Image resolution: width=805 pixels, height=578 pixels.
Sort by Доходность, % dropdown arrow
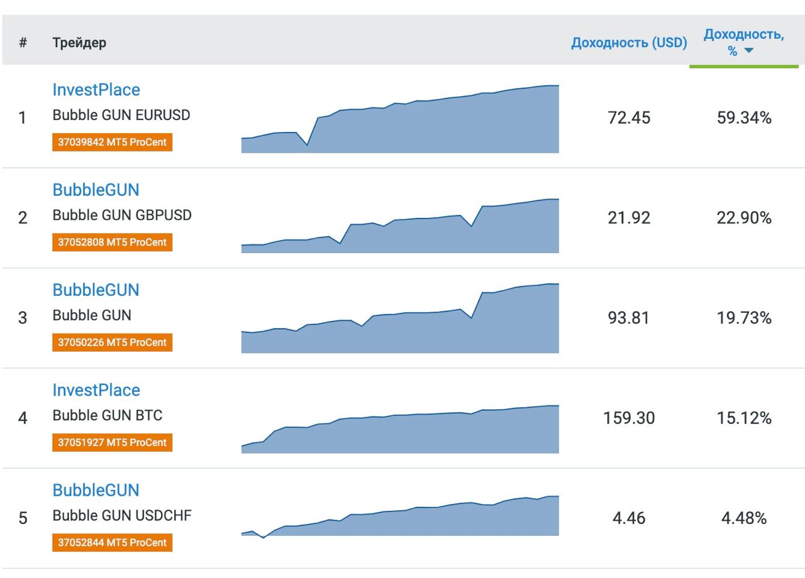748,52
